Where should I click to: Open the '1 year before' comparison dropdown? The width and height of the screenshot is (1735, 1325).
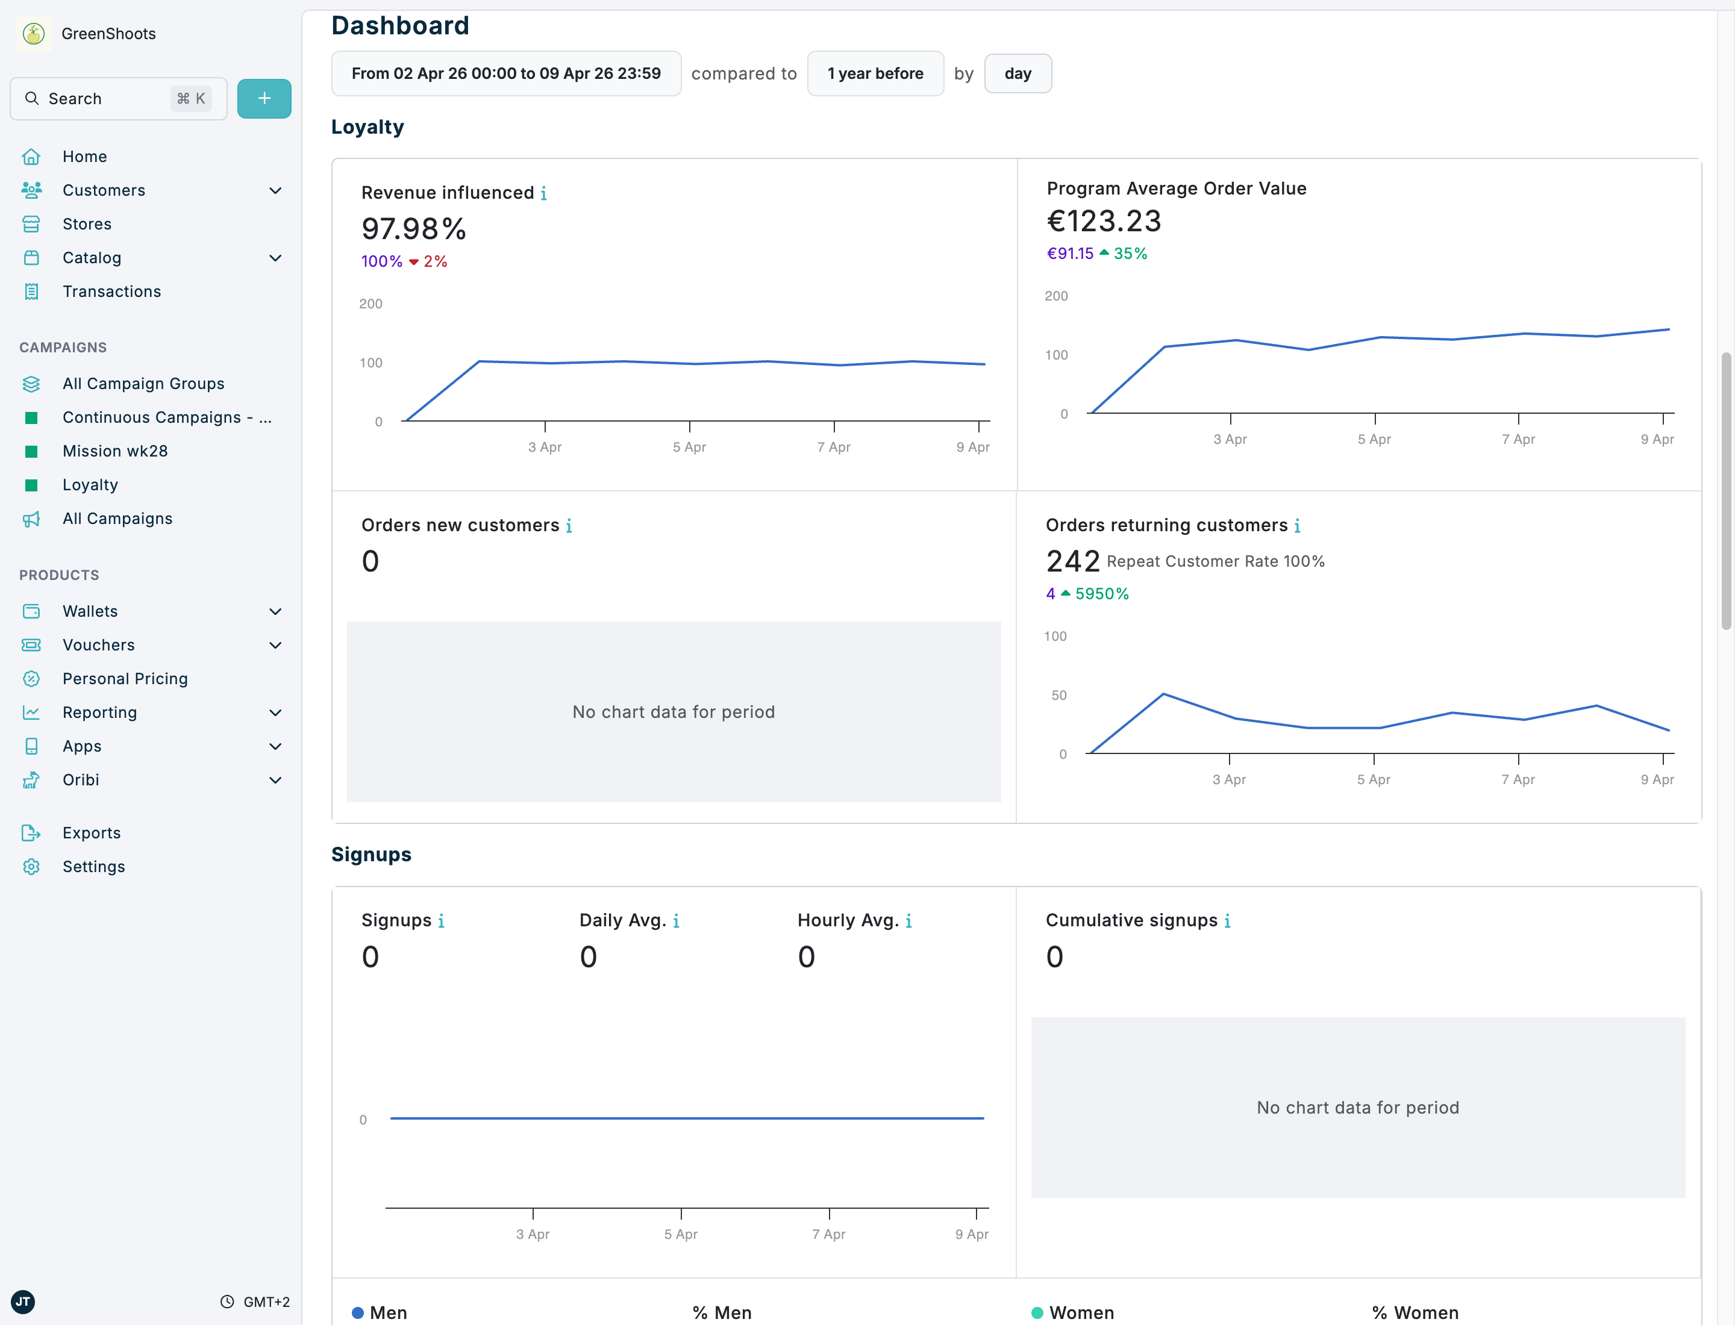tap(875, 72)
